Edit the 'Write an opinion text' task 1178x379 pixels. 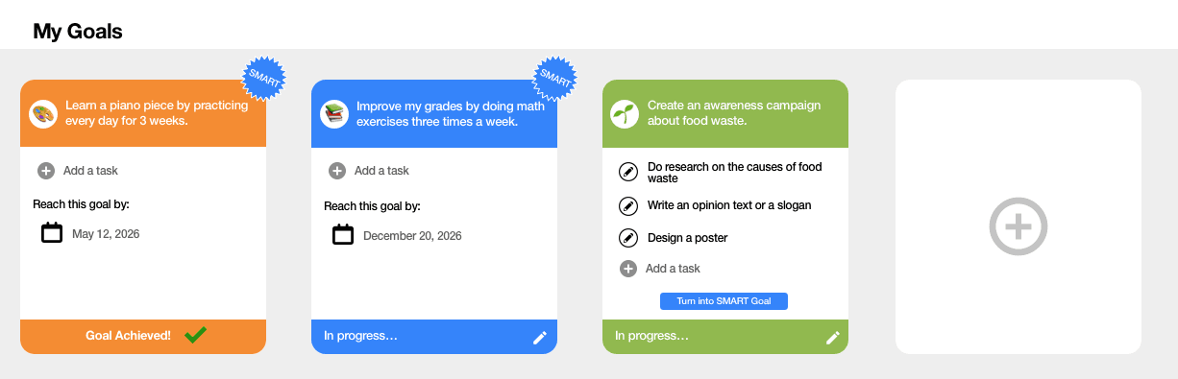pos(628,205)
